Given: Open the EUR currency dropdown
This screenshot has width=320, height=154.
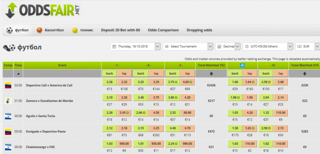Looking at the screenshot, I should coord(308,47).
